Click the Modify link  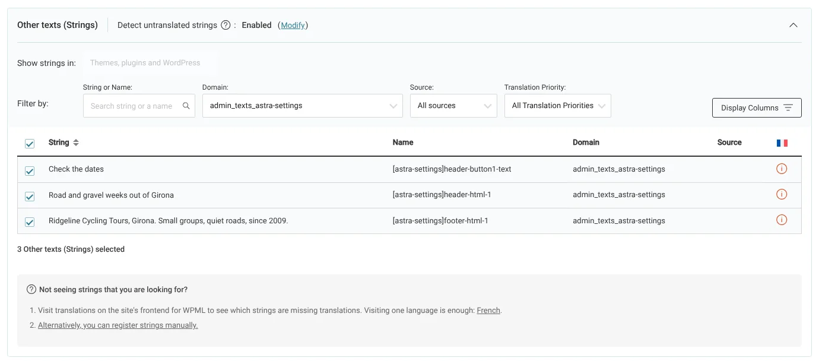(x=293, y=25)
